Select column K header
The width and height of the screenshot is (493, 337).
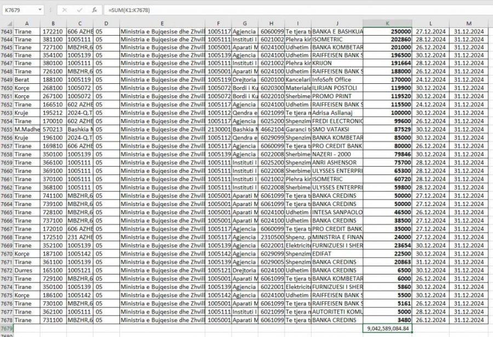click(x=387, y=23)
